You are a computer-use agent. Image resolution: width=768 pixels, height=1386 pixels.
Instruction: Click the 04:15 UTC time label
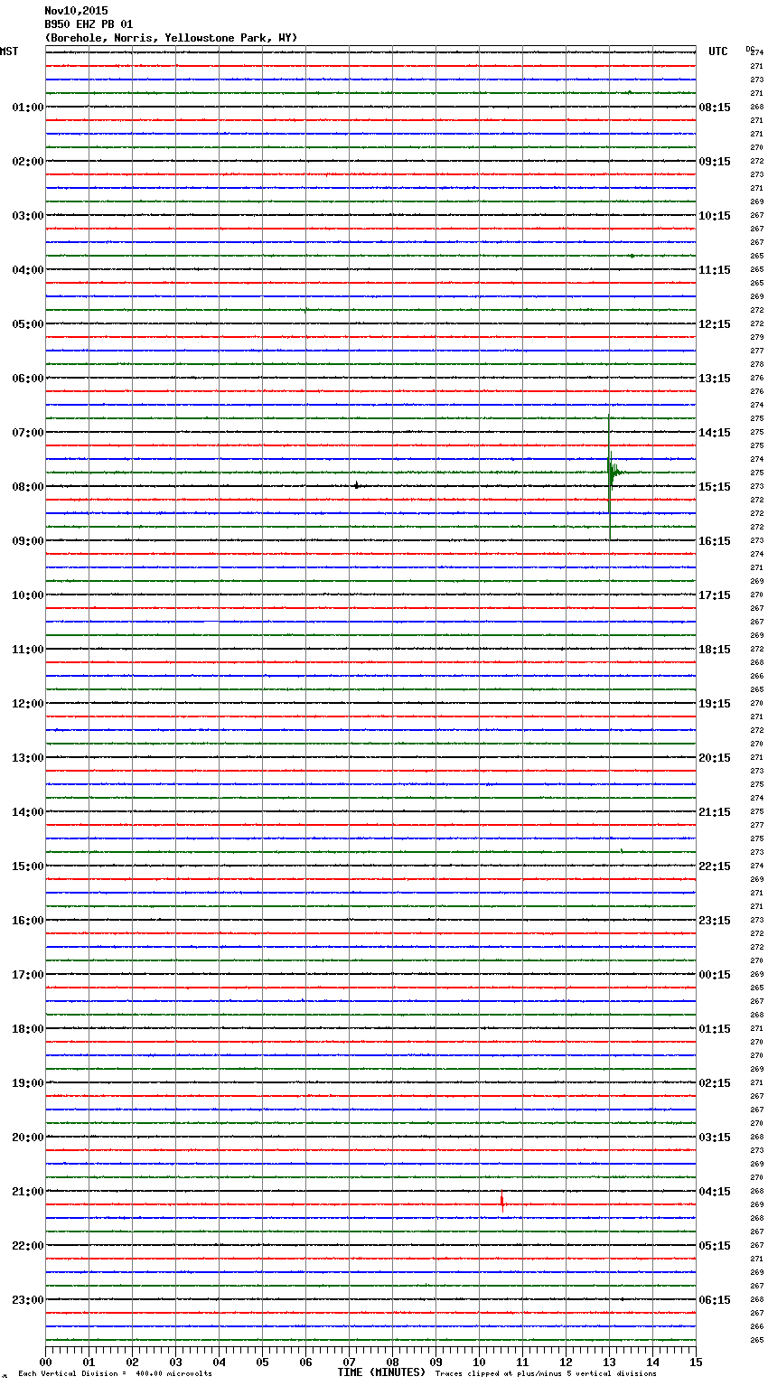click(x=715, y=1191)
